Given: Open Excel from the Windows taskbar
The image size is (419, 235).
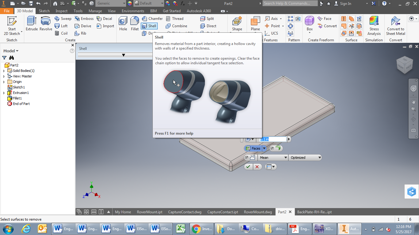Looking at the screenshot, I should coord(180,229).
